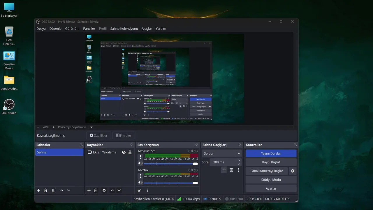Open the Araçlar menu

[x=147, y=29]
